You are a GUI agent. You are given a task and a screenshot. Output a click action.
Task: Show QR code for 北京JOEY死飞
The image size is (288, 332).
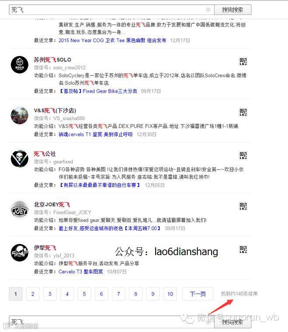tap(243, 206)
